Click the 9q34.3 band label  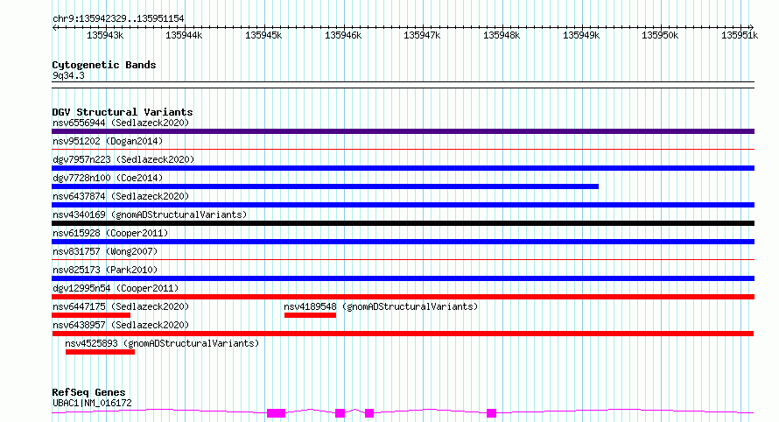pyautogui.click(x=68, y=75)
